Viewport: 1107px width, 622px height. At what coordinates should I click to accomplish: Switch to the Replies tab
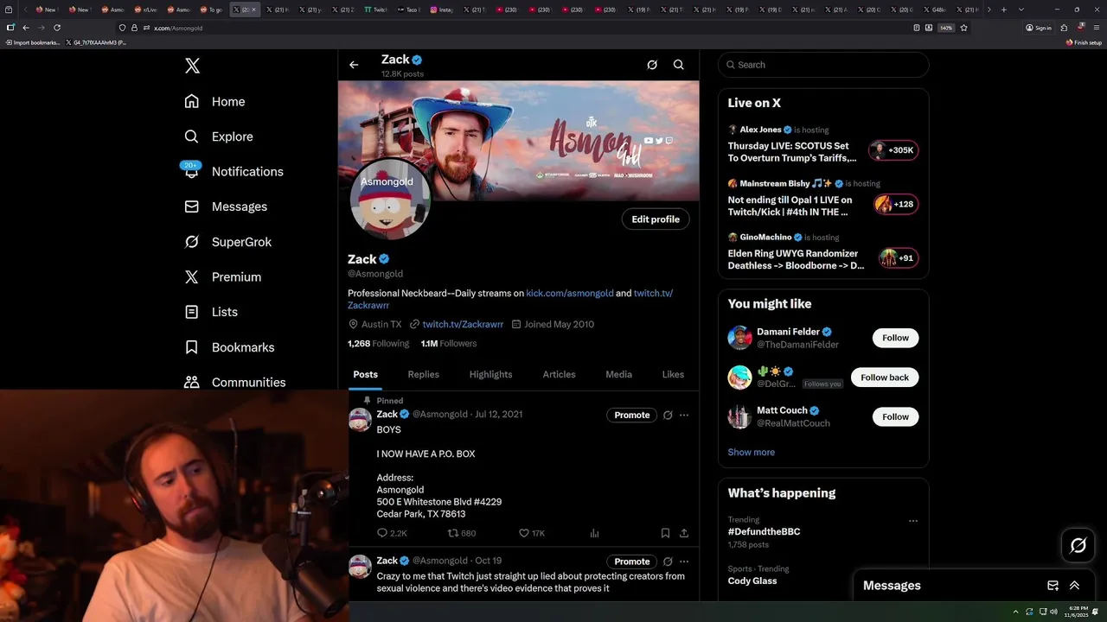pyautogui.click(x=423, y=374)
